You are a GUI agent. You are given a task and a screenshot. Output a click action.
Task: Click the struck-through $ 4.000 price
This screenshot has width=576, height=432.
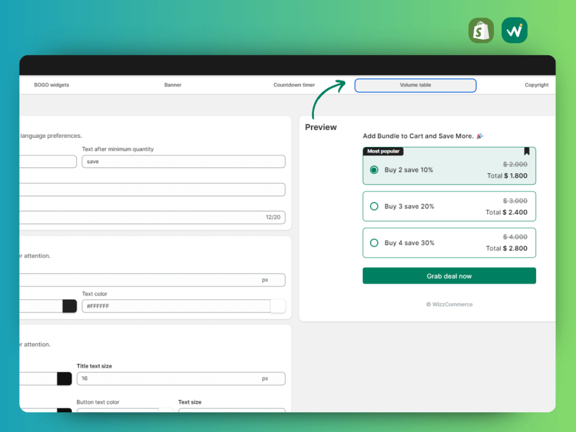tap(515, 237)
